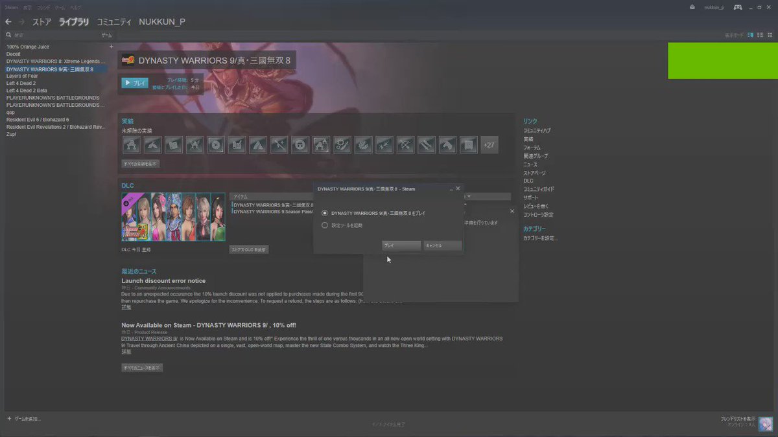Open the レビューを書く link
Image resolution: width=778 pixels, height=437 pixels.
point(536,206)
